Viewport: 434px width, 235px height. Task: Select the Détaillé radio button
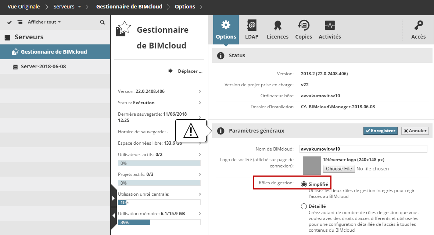click(304, 206)
